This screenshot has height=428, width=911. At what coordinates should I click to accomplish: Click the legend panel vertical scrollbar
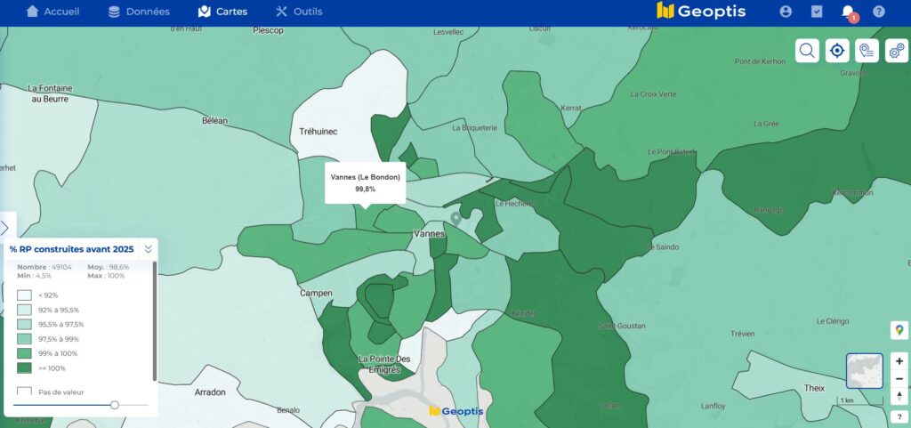[x=155, y=320]
